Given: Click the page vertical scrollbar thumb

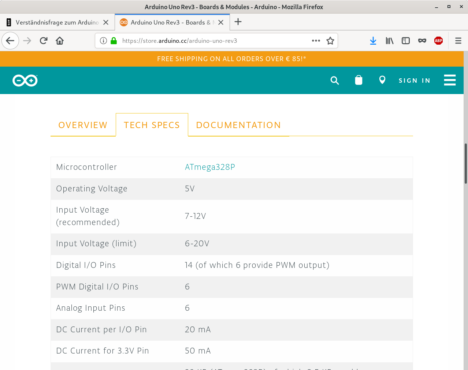Looking at the screenshot, I should (466, 164).
